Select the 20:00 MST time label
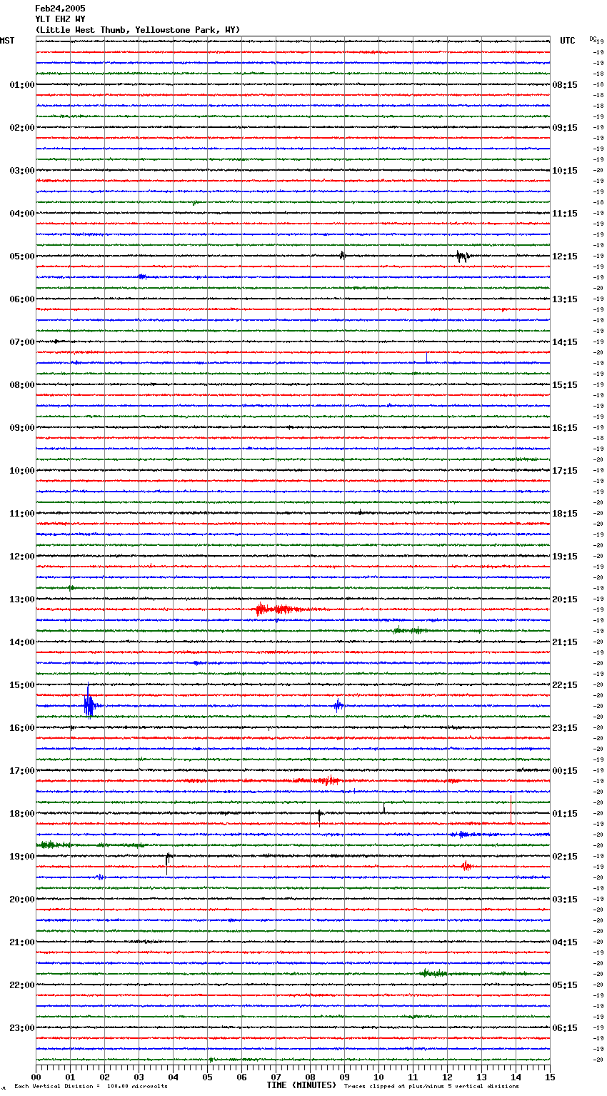The width and height of the screenshot is (607, 1096). click(21, 900)
